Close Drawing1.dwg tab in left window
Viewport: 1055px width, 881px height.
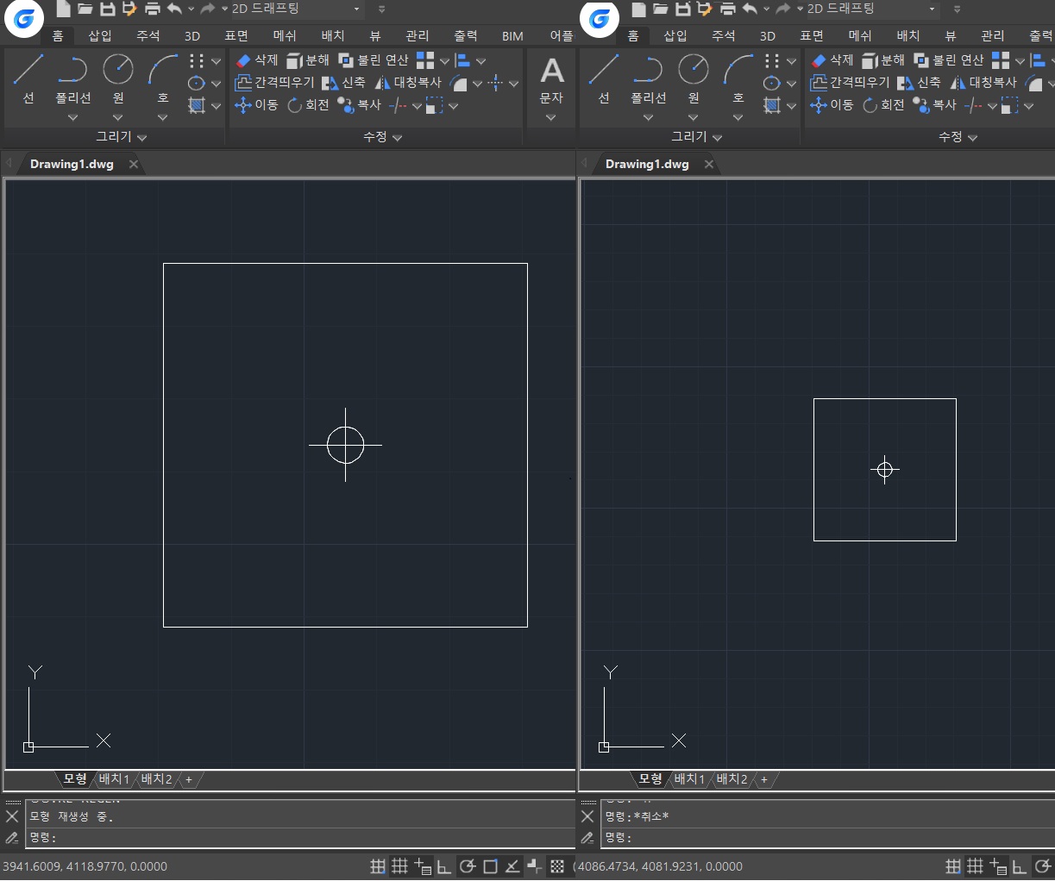(134, 164)
